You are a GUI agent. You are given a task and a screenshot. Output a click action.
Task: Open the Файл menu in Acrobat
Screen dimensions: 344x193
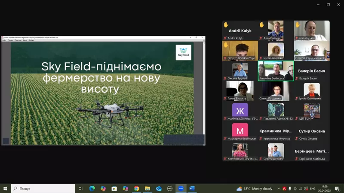pos(4,40)
